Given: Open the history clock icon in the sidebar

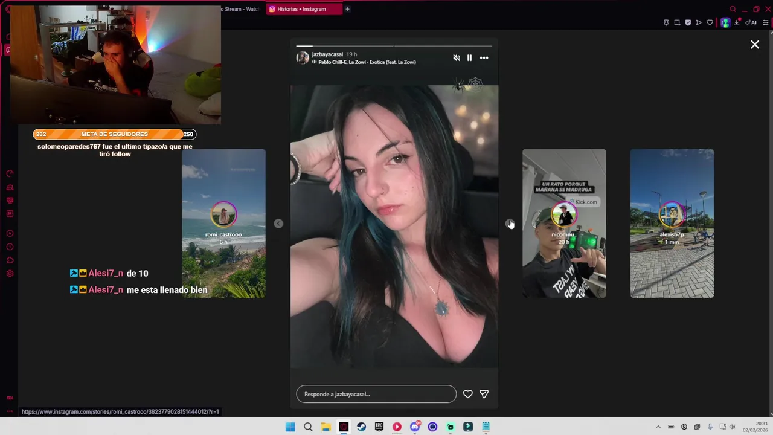Looking at the screenshot, I should (x=10, y=246).
